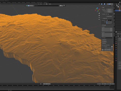Open the viewport shading options dropdown arrow
This screenshot has width=121, height=91.
click(114, 4)
